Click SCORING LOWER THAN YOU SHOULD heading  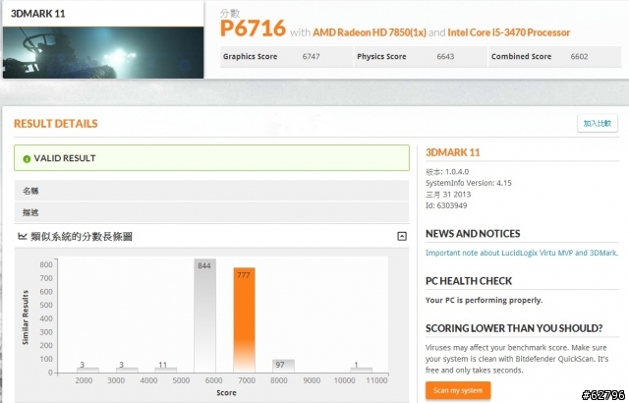[514, 328]
